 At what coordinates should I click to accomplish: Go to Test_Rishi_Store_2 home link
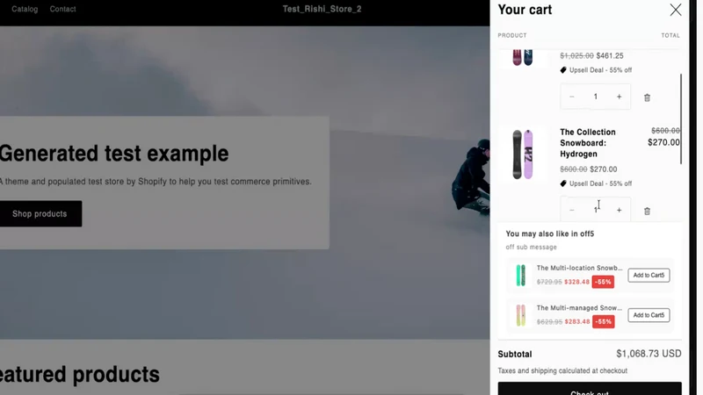322,9
